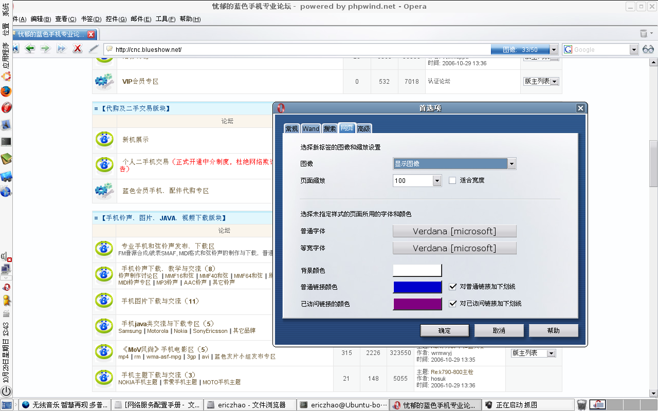Open the 新机展示 forum link
Image resolution: width=658 pixels, height=411 pixels.
pos(135,140)
